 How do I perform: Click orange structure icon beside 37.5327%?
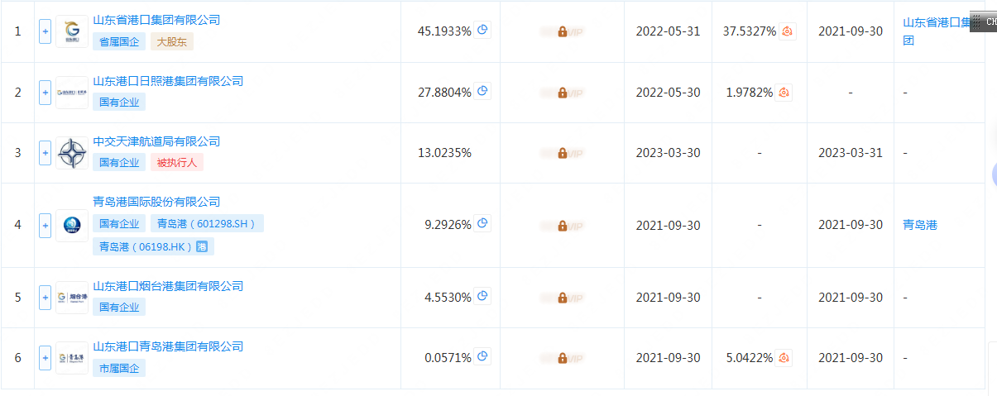point(788,31)
